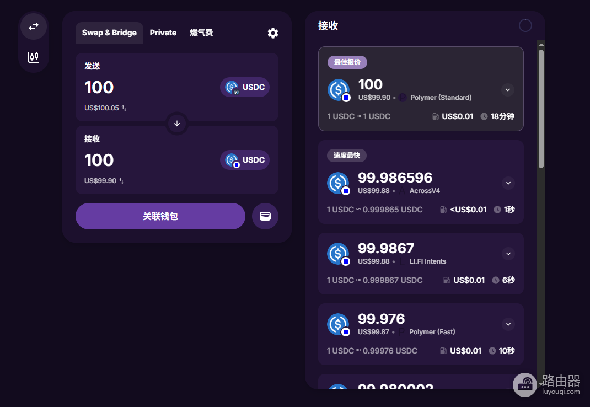Open settings with the gear icon

click(x=273, y=33)
